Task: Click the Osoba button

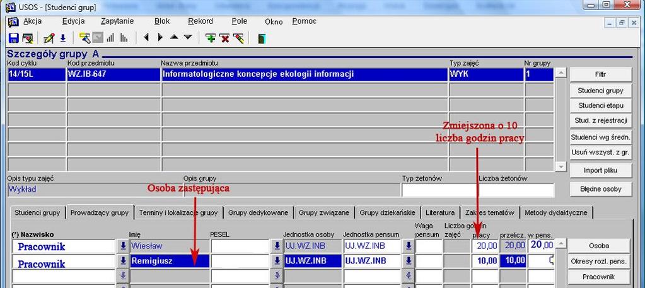Action: pos(599,246)
